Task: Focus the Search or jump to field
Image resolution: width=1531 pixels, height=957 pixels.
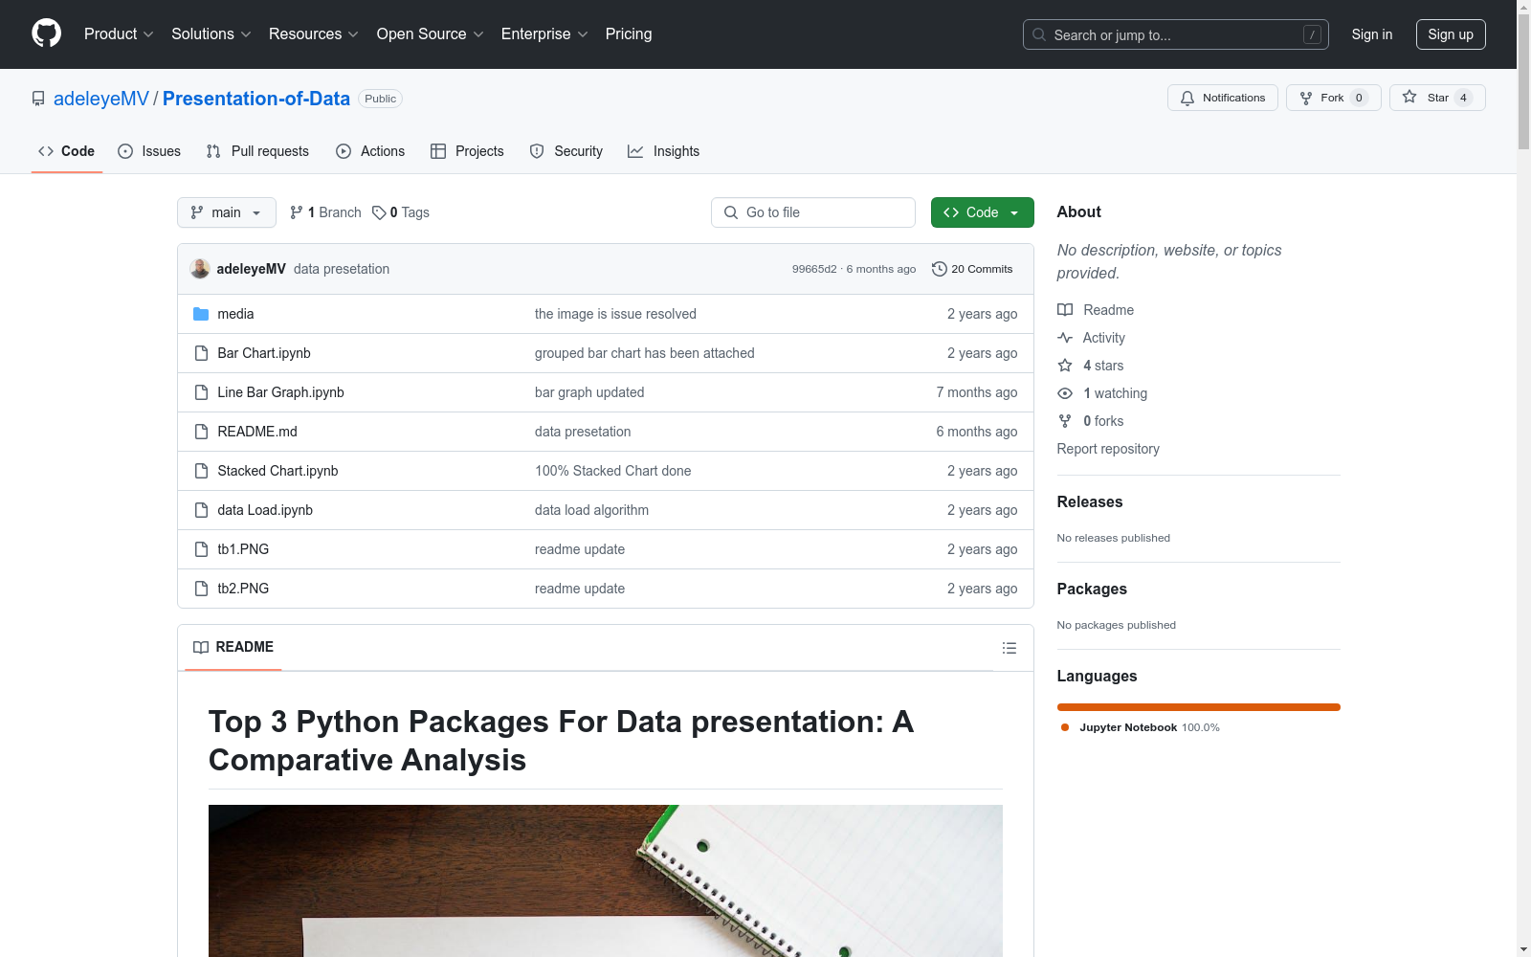Action: 1176,34
